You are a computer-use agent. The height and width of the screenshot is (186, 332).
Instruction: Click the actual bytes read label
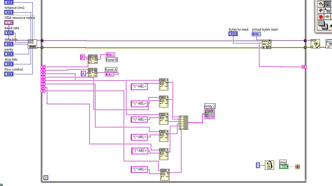(265, 29)
